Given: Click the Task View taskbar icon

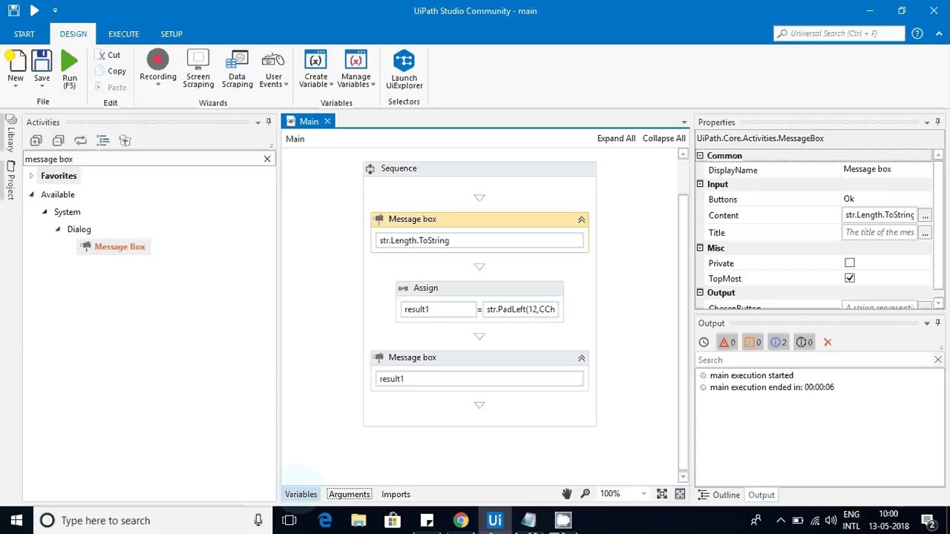Looking at the screenshot, I should (x=289, y=521).
